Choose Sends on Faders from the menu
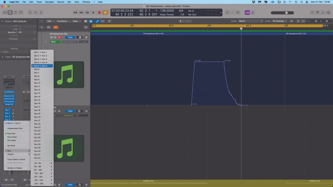333x187 pixels. [x=14, y=168]
